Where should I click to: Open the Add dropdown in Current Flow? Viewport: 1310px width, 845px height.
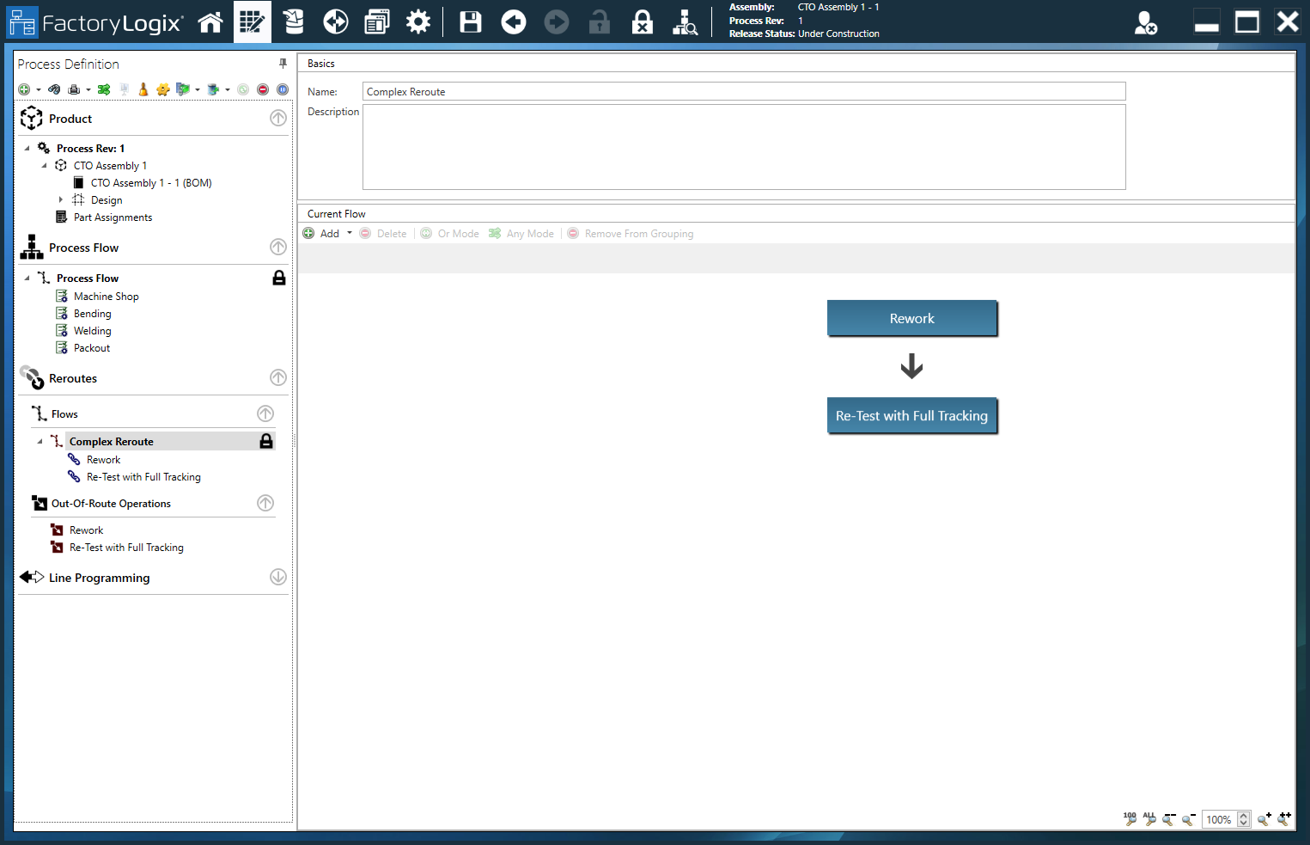pyautogui.click(x=350, y=233)
